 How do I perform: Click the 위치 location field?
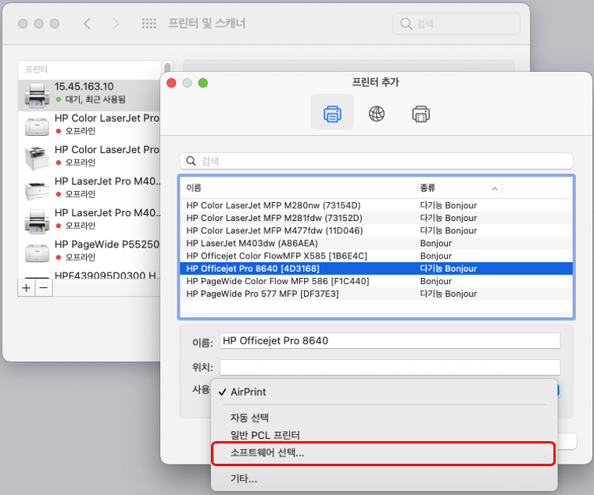[390, 367]
